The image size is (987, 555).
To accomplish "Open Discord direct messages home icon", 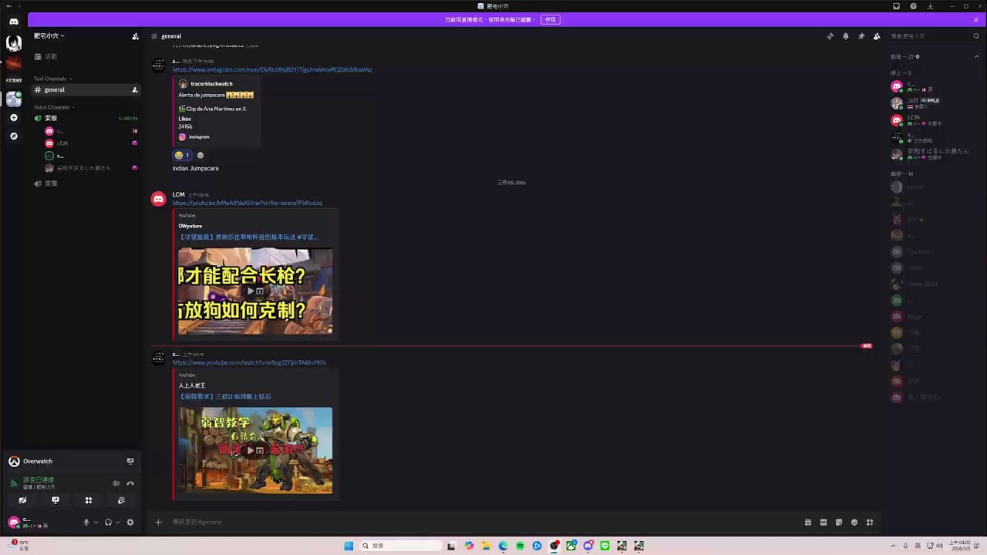I will [14, 22].
